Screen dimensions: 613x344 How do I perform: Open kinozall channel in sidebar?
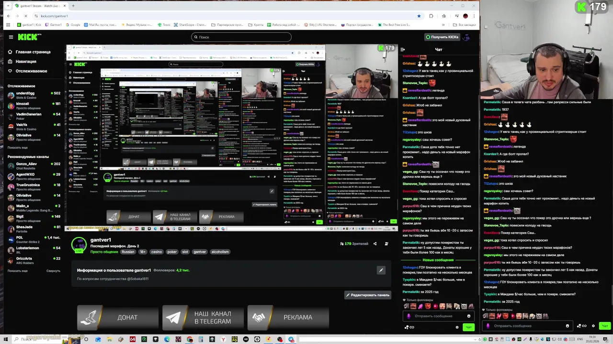[x=34, y=106]
